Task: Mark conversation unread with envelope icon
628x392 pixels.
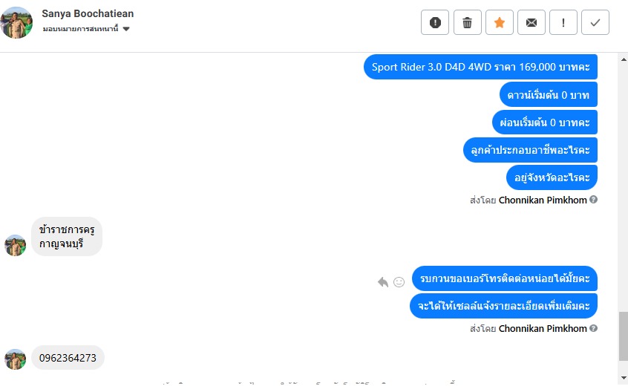Action: 531,23
